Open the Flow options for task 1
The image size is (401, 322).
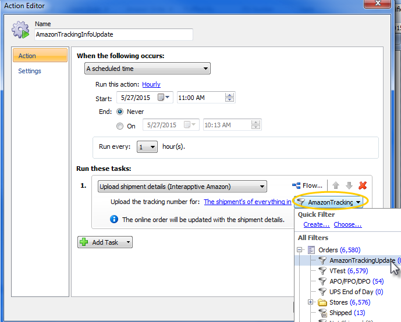[307, 185]
